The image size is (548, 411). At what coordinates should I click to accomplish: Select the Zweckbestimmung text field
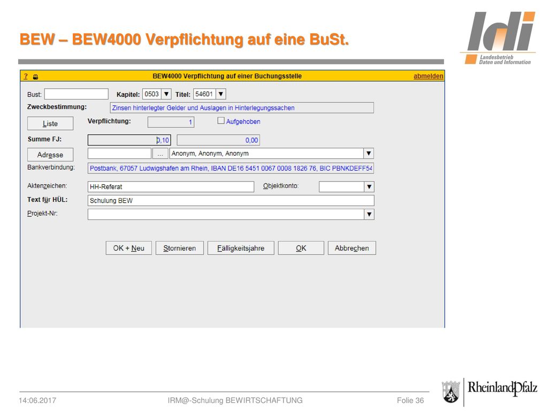click(242, 108)
